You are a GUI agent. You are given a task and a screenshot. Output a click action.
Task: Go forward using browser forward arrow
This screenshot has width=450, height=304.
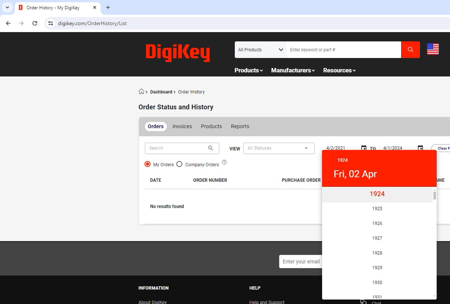(21, 23)
